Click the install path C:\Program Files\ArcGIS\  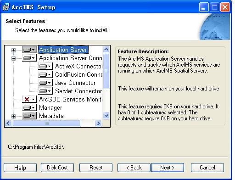pos(36,147)
